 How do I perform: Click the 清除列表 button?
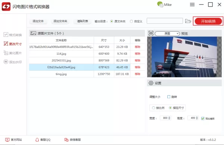pyautogui.click(x=83, y=21)
